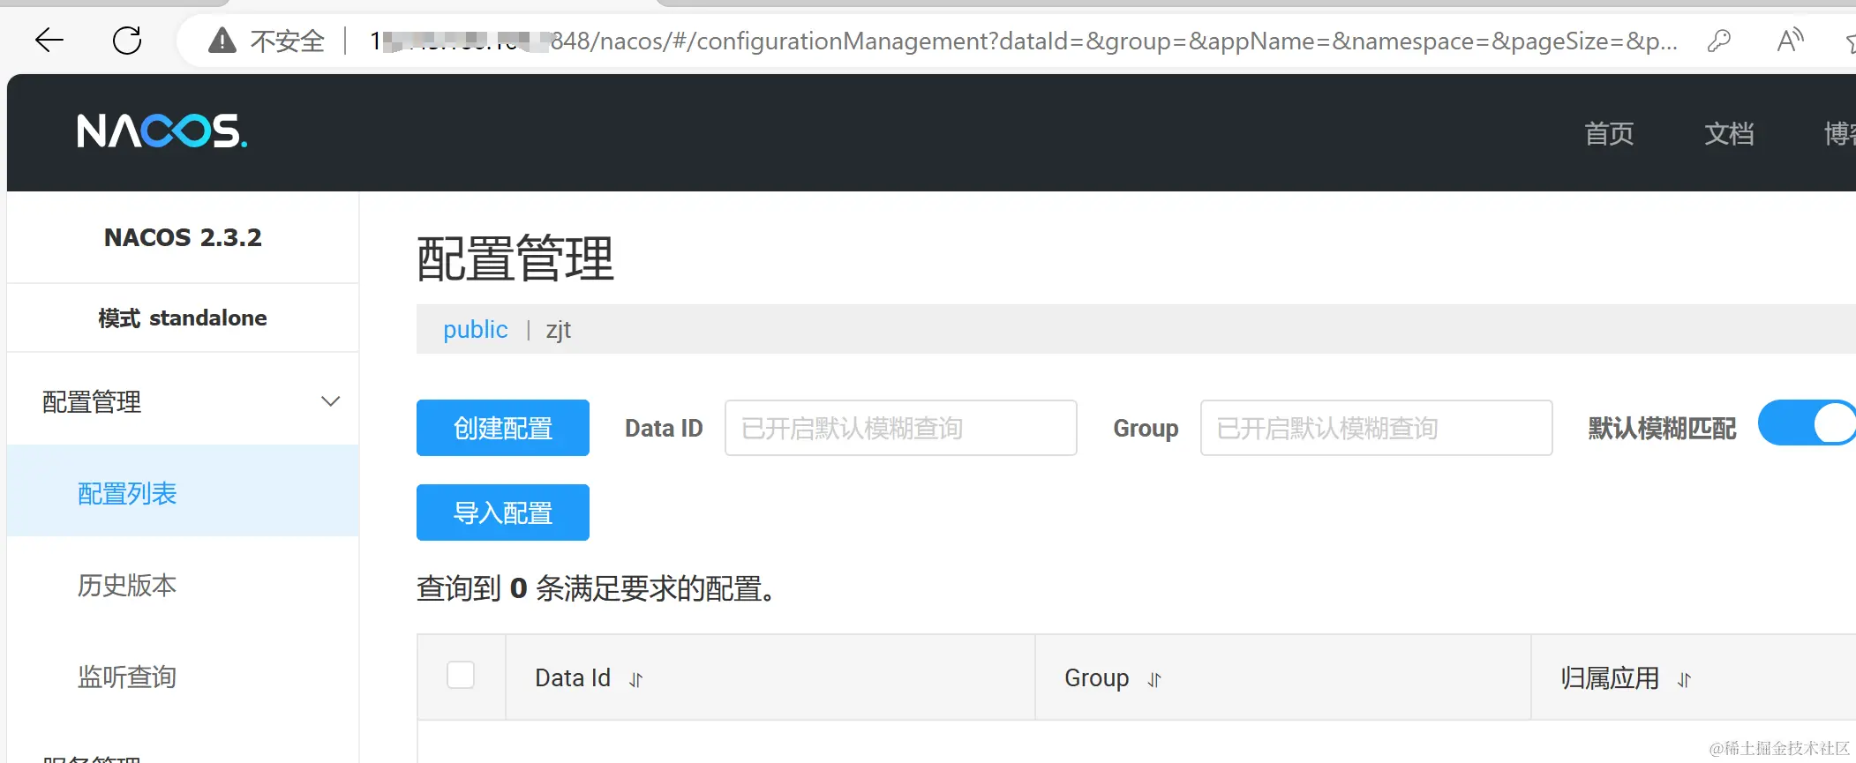Image resolution: width=1856 pixels, height=763 pixels.
Task: Collapse the 配置管理 sidebar chevron
Action: tap(330, 401)
